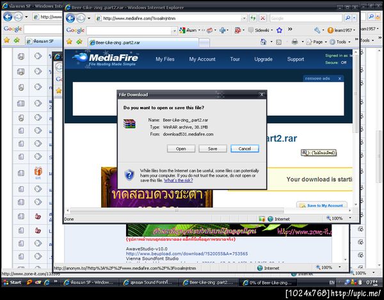
Task: Click the Home icon in command bar
Action: [x=263, y=42]
